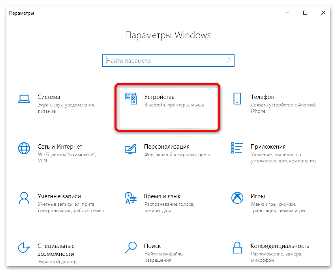Image resolution: width=336 pixels, height=272 pixels.
Task: Click the Персонализация brush and screen icon
Action: tap(131, 149)
